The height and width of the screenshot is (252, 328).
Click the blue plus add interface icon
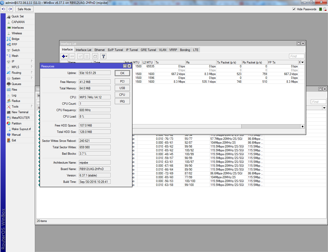[x=64, y=56]
